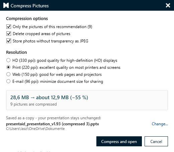Click the C:\Users\laszl\OneDrive\Dokumente path
174x152 pixels.
click(35, 129)
